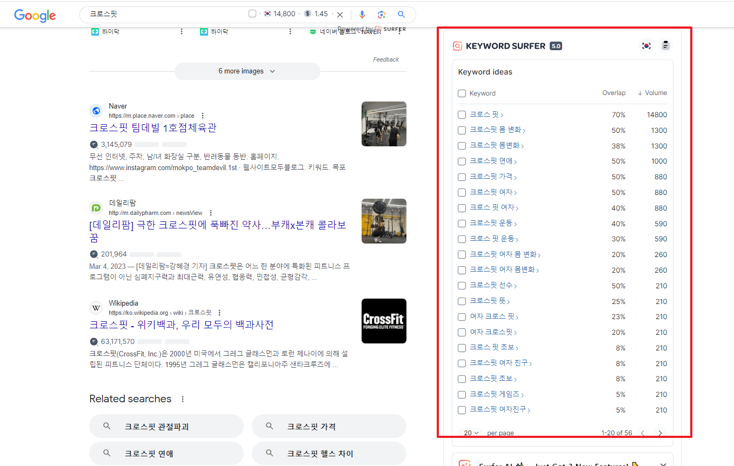This screenshot has height=466, width=734.
Task: Open Keyword Surfer settings via the list icon
Action: tap(665, 45)
